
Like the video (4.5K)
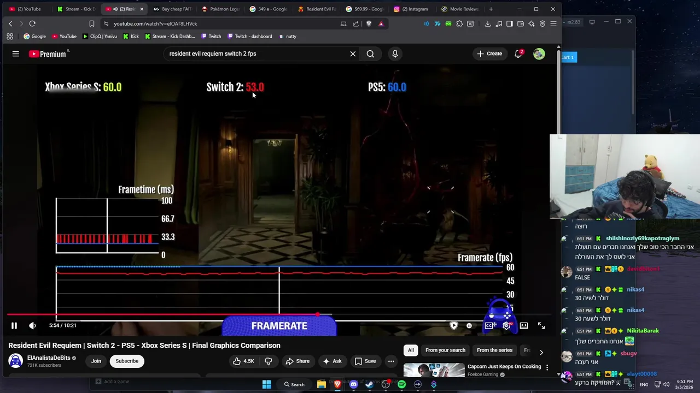click(243, 361)
